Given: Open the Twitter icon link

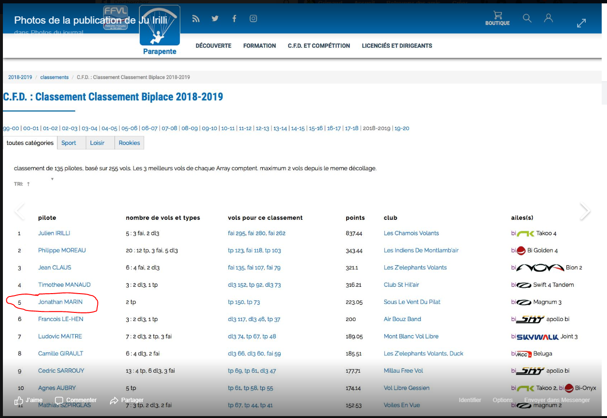Looking at the screenshot, I should [x=215, y=19].
